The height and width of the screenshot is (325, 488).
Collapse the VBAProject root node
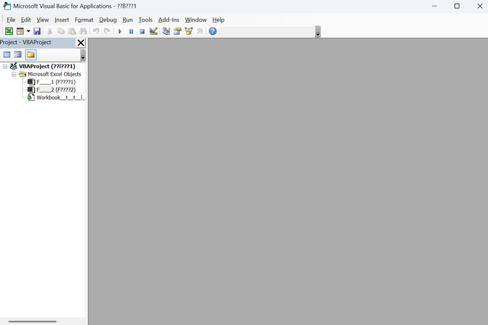pyautogui.click(x=5, y=66)
